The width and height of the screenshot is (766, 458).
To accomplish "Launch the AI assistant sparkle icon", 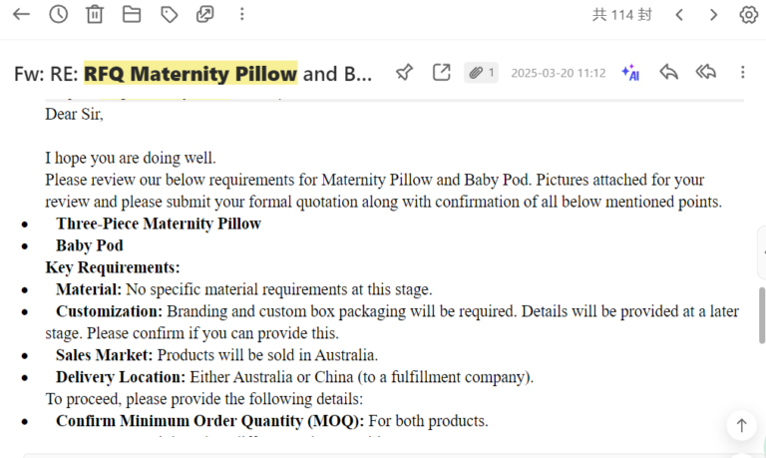I will pos(630,72).
